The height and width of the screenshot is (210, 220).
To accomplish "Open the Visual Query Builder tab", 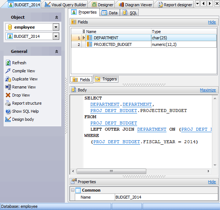I will pyautogui.click(x=66, y=5).
